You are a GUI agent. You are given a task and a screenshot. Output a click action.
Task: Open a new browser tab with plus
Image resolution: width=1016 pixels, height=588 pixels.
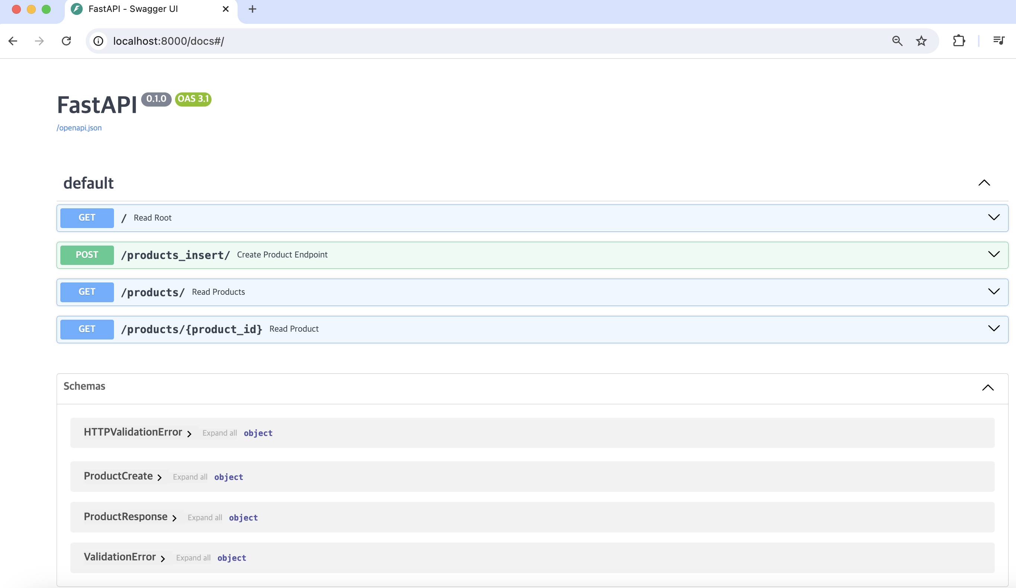pos(253,9)
